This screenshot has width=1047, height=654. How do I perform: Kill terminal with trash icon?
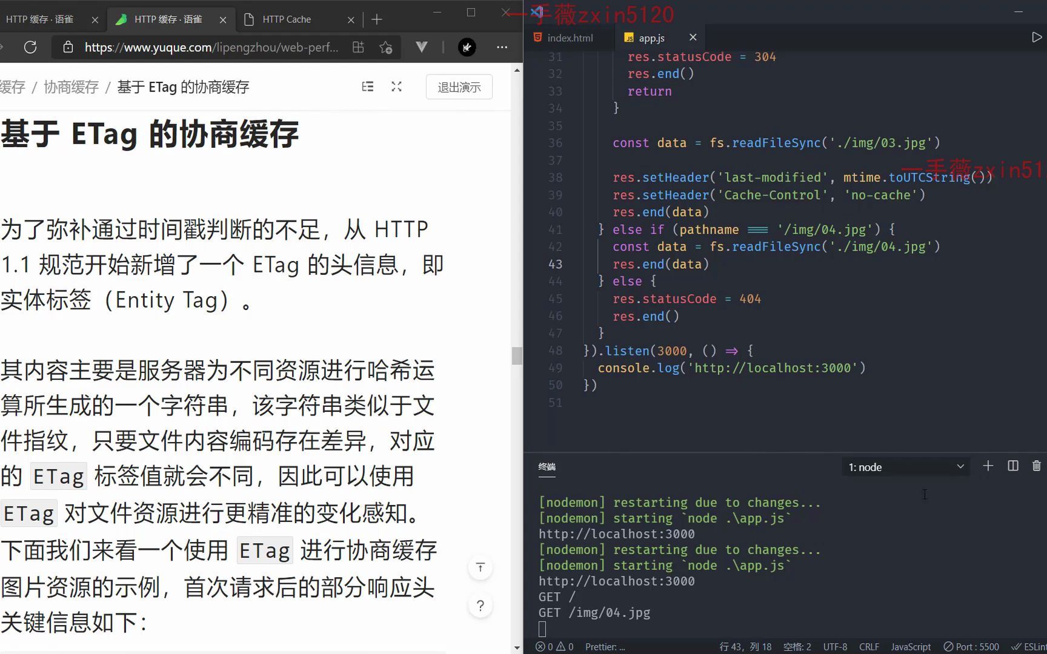click(1036, 466)
